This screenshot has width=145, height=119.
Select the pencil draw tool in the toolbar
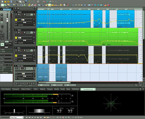[29, 5]
